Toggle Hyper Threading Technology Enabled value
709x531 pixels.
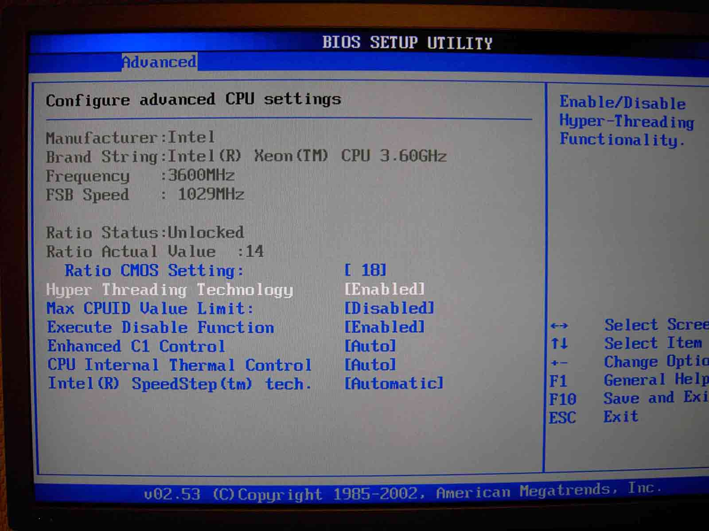click(385, 289)
